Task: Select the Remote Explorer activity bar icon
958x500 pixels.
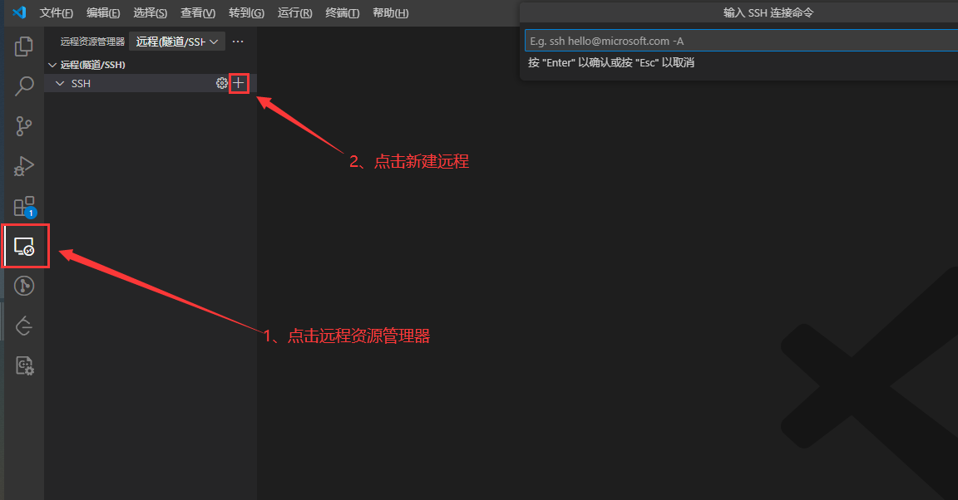Action: click(x=24, y=246)
